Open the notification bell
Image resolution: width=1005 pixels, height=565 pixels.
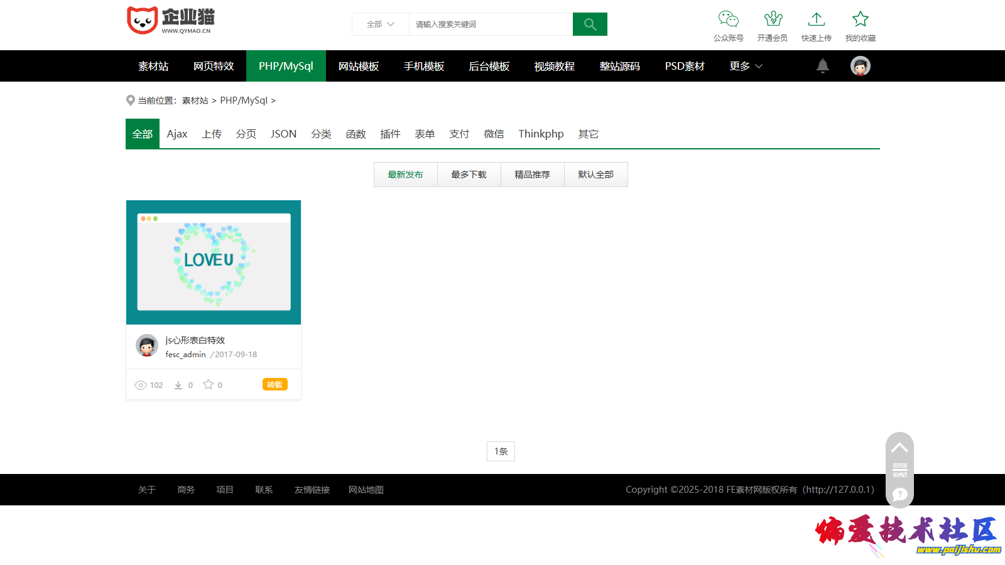822,66
